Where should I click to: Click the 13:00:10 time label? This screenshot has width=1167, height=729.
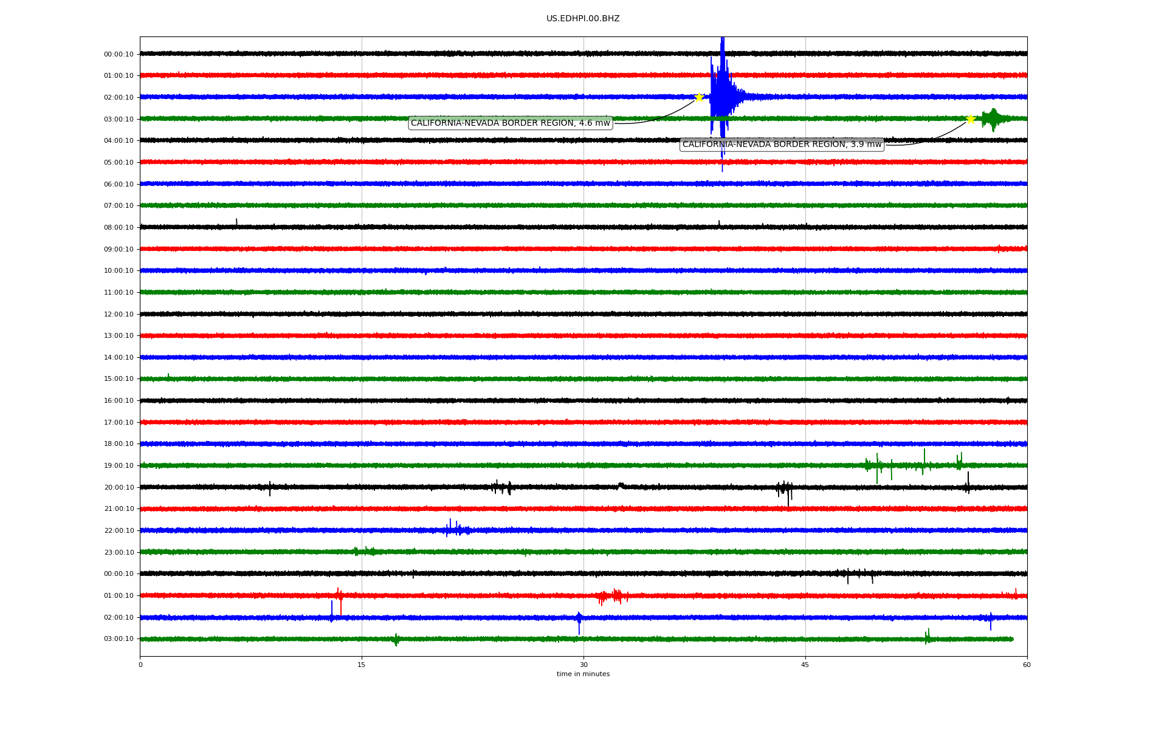pos(119,336)
